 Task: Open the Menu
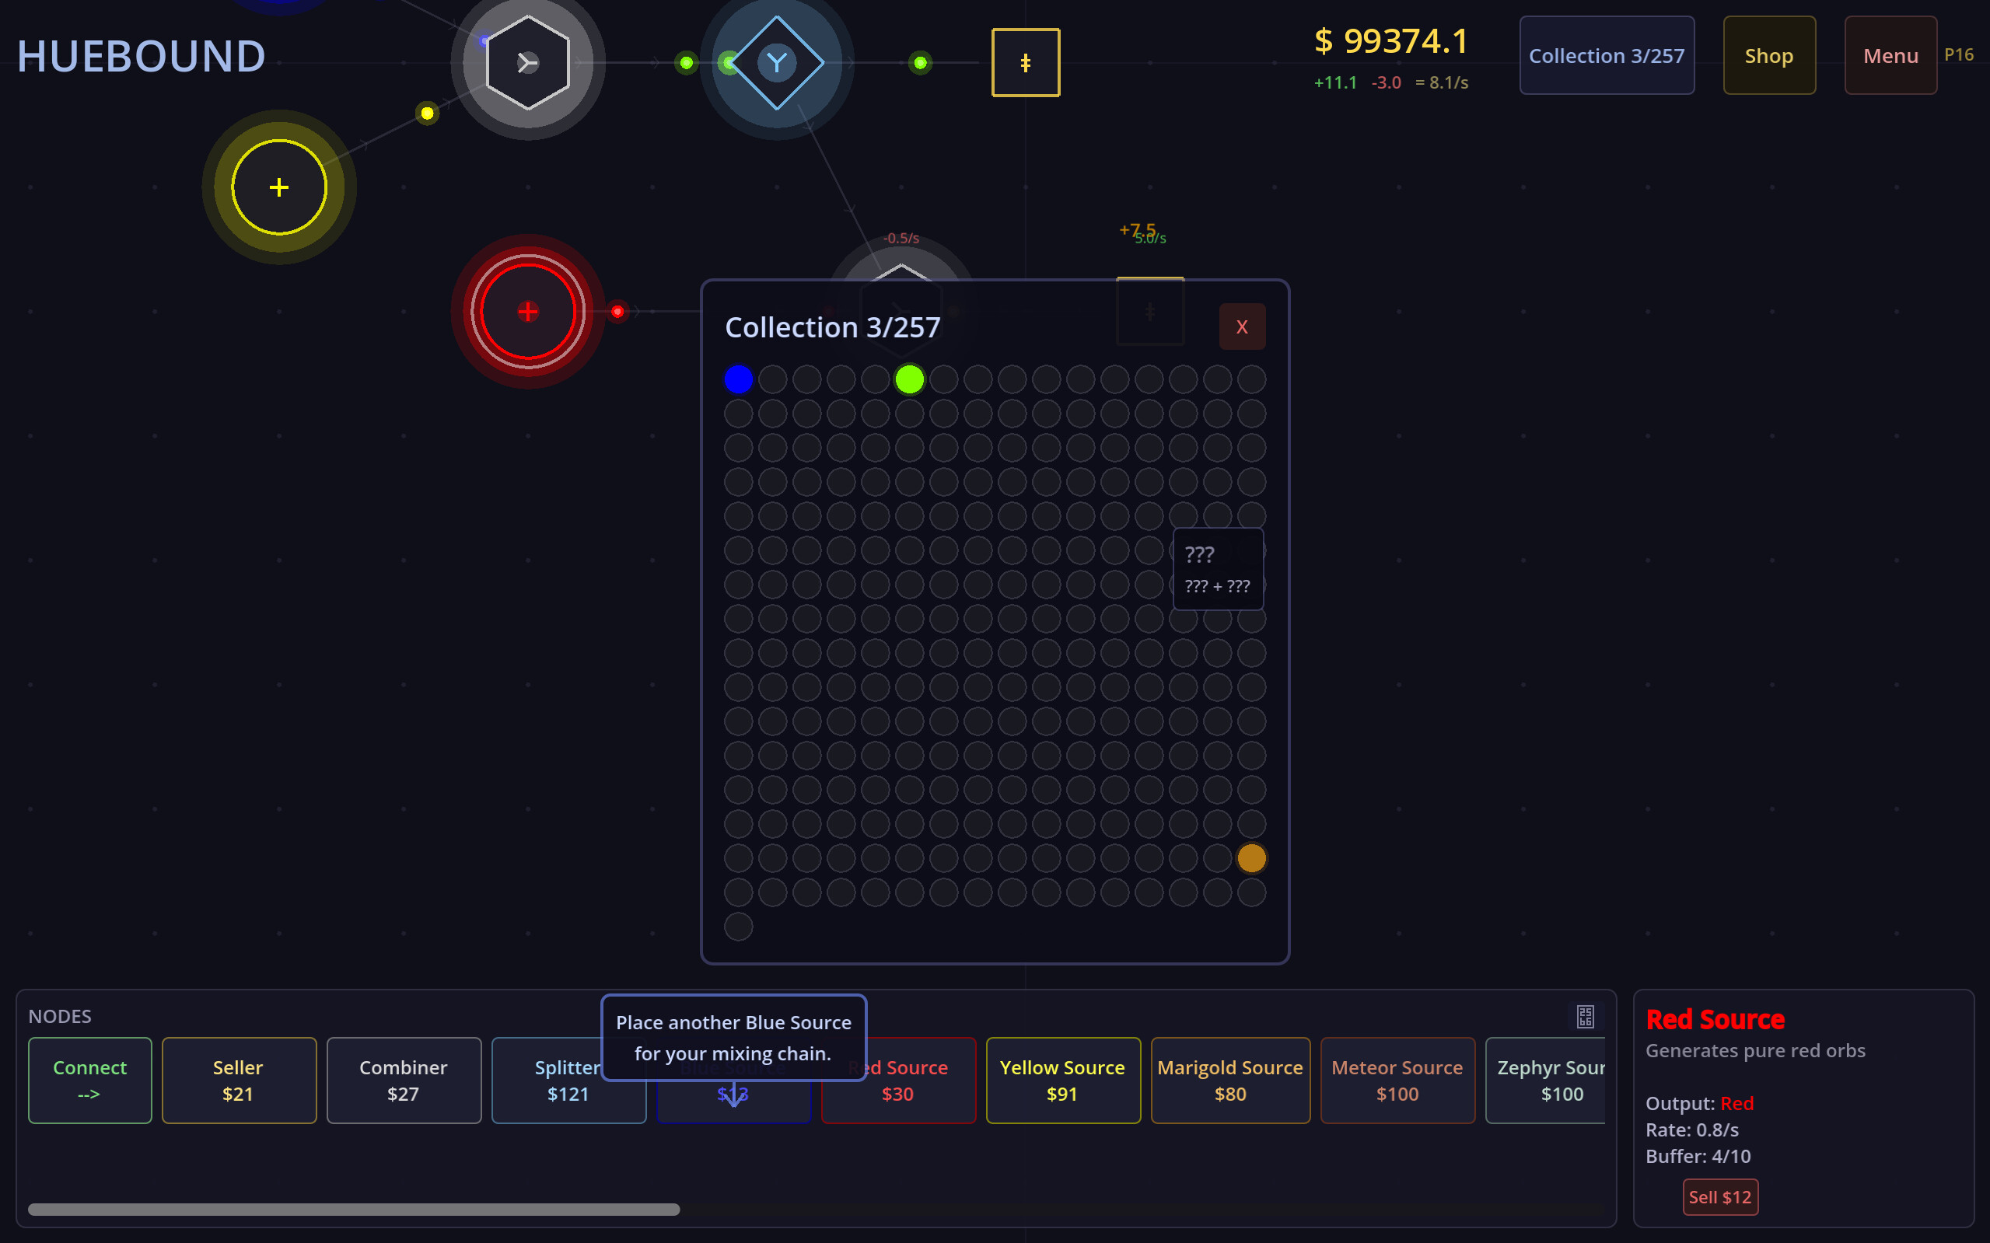tap(1890, 55)
